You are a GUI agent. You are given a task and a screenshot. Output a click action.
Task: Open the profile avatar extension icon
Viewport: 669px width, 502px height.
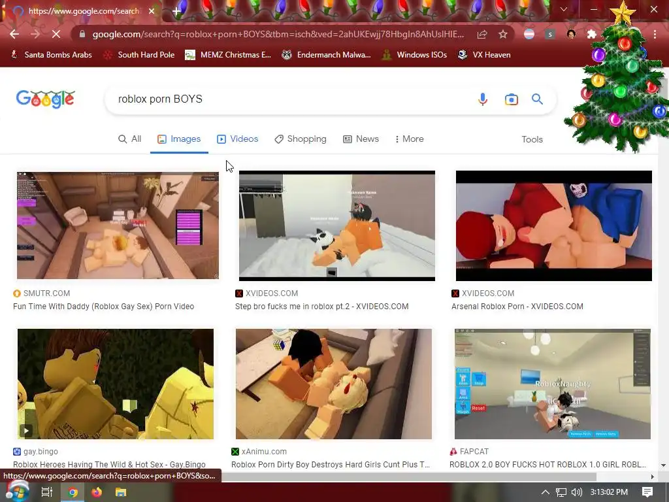[571, 34]
